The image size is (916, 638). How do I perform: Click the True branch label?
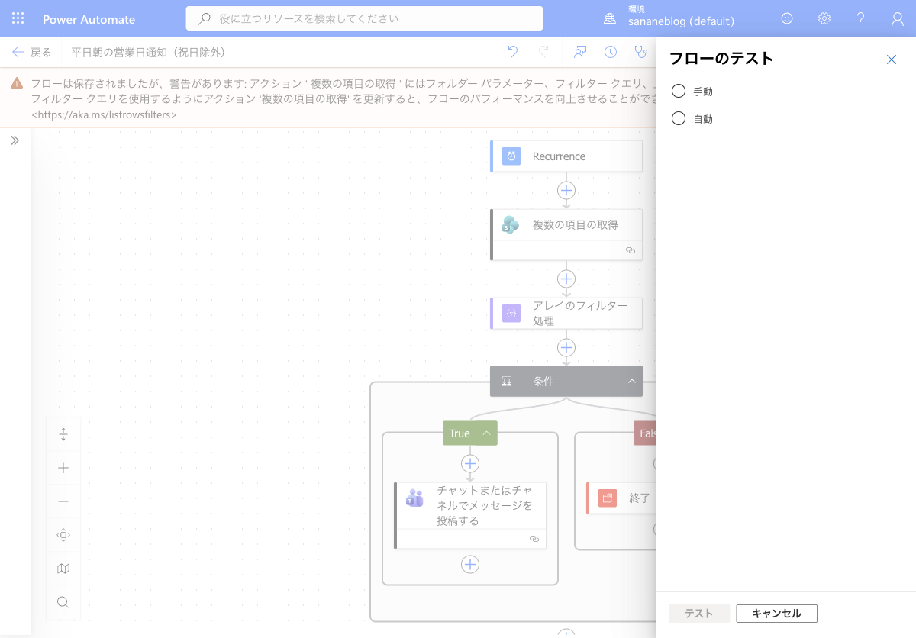click(x=460, y=433)
